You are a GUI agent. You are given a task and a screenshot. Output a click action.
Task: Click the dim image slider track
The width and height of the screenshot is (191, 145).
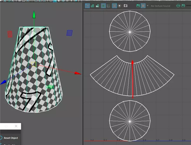(x=189, y=6)
